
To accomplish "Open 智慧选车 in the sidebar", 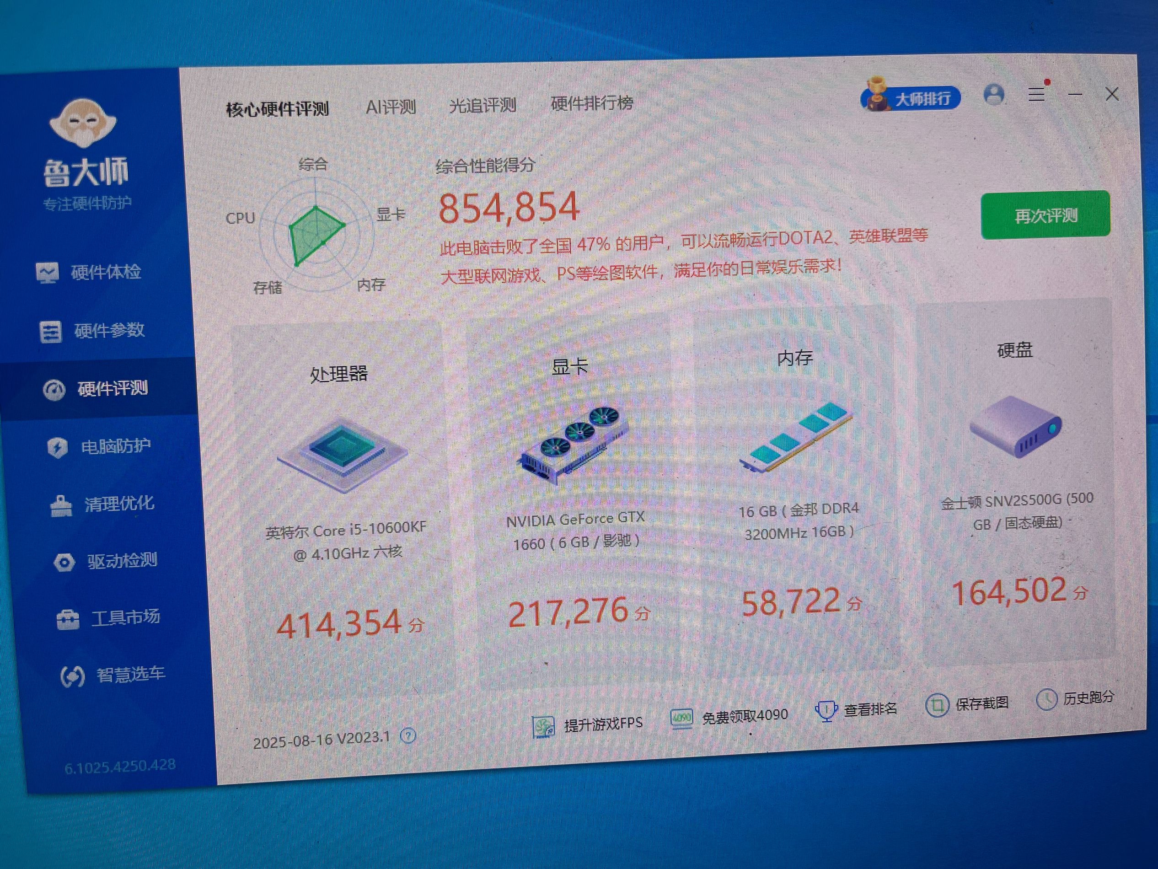I will coord(113,676).
